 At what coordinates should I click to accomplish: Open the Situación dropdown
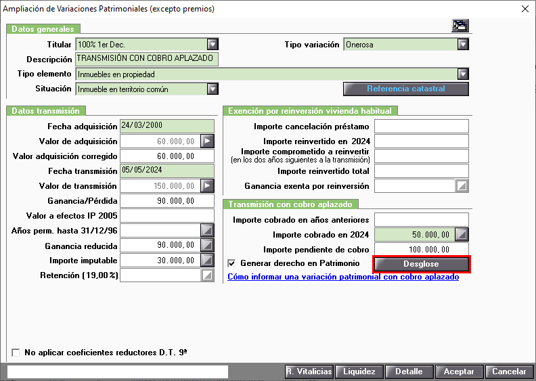[213, 89]
